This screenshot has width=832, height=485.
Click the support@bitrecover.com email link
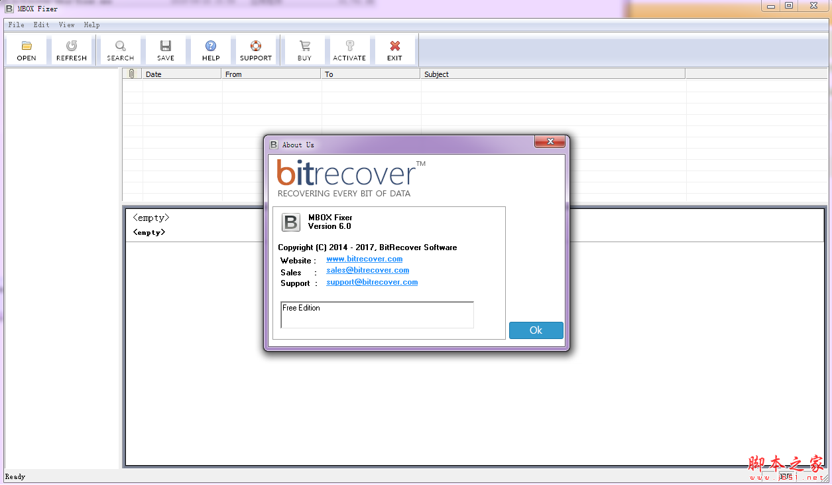(372, 282)
